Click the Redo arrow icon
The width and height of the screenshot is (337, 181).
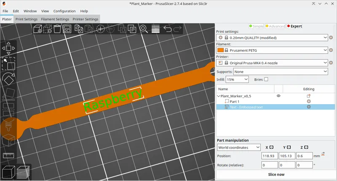[177, 29]
